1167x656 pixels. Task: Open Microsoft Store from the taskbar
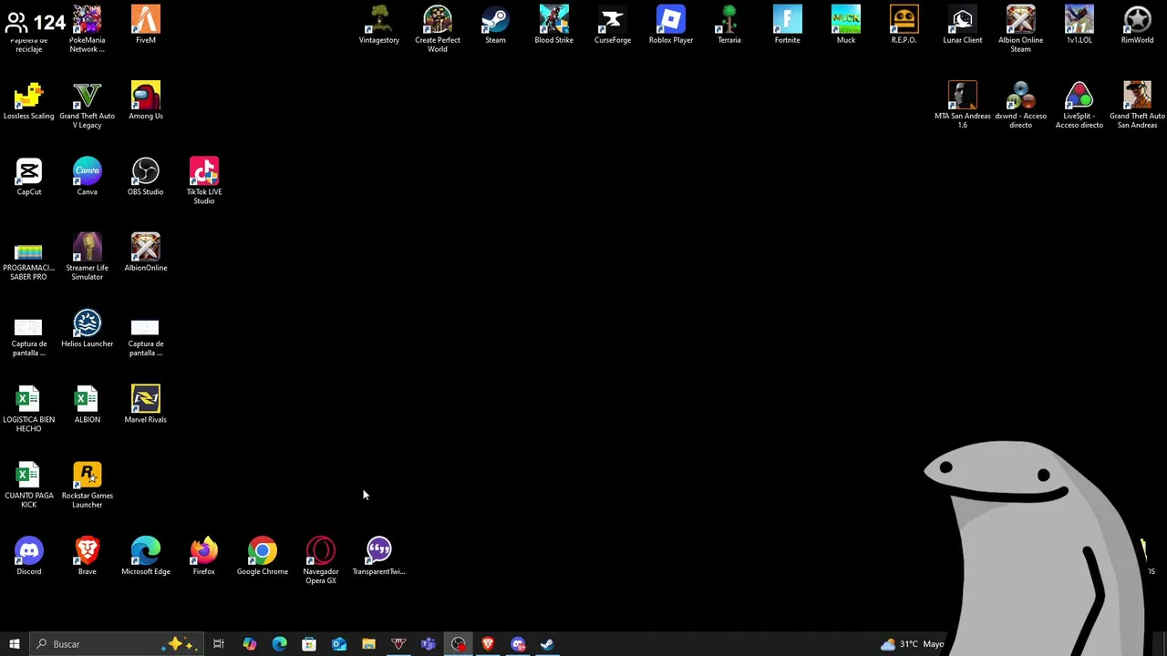(x=309, y=644)
